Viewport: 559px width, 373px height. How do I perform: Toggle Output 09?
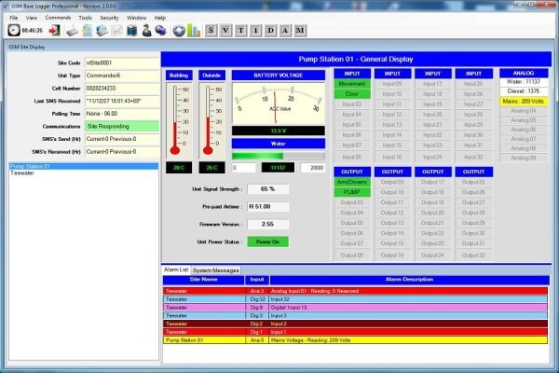click(x=392, y=182)
